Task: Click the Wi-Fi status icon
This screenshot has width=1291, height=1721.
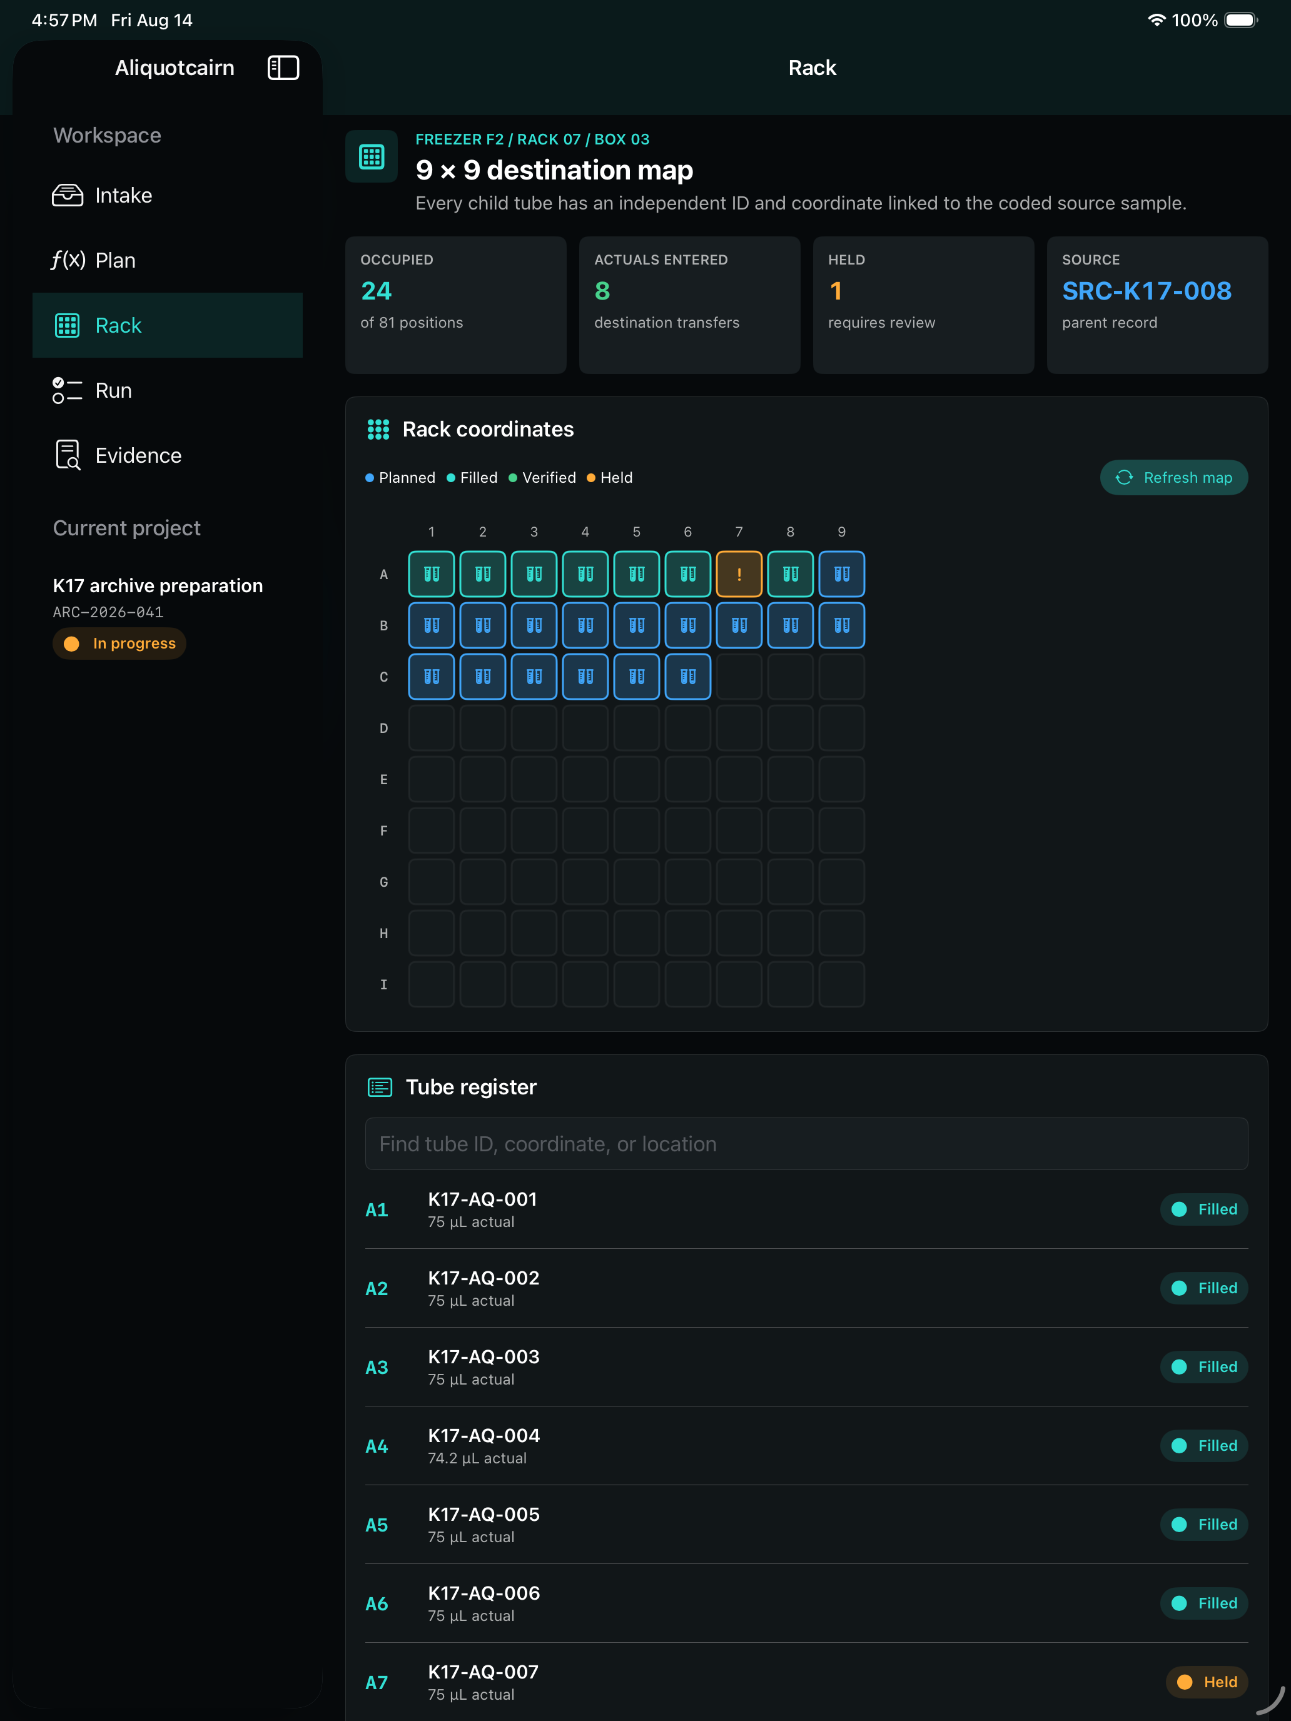Action: pos(1157,20)
